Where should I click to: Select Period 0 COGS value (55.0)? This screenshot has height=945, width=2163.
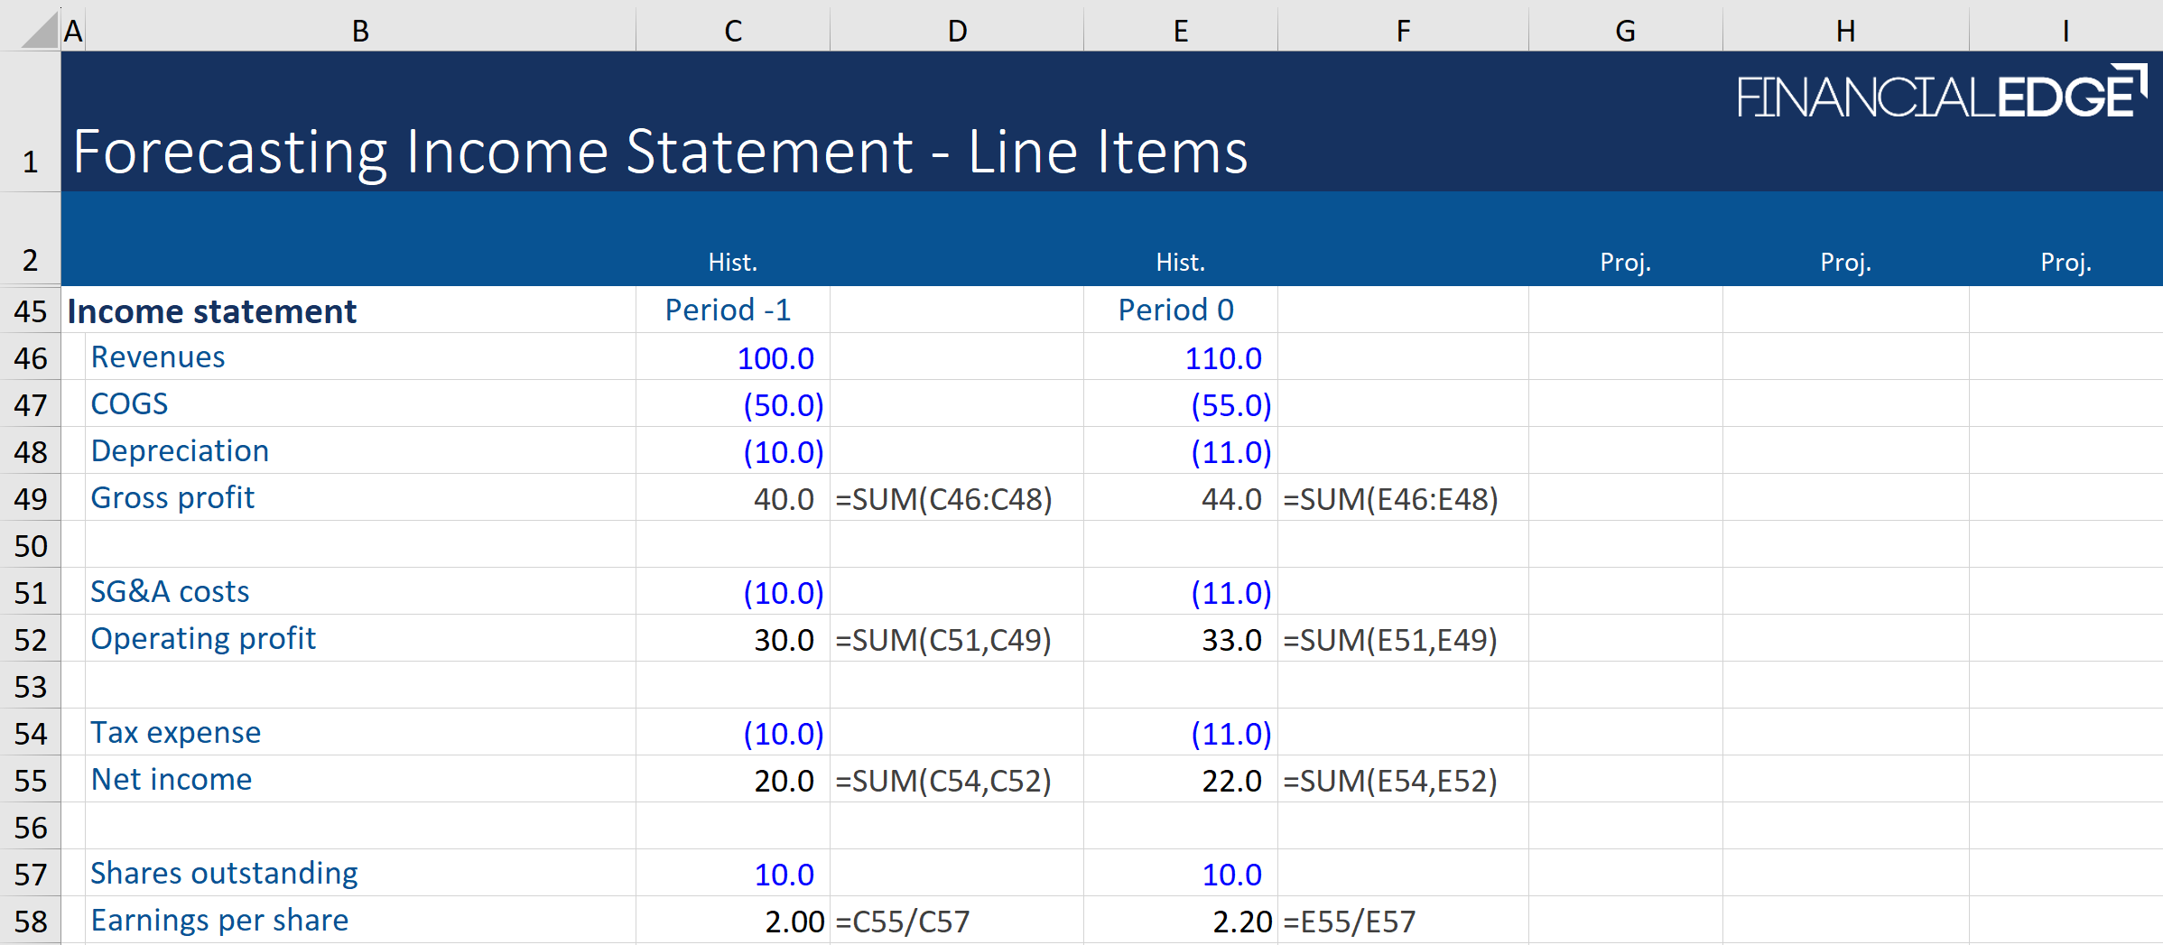click(1230, 405)
